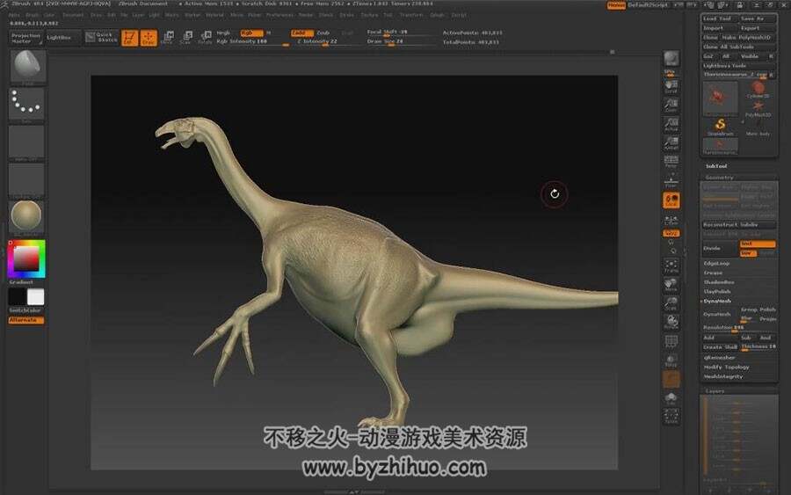Collapse the Geometry section
Image resolution: width=791 pixels, height=495 pixels.
pos(719,178)
